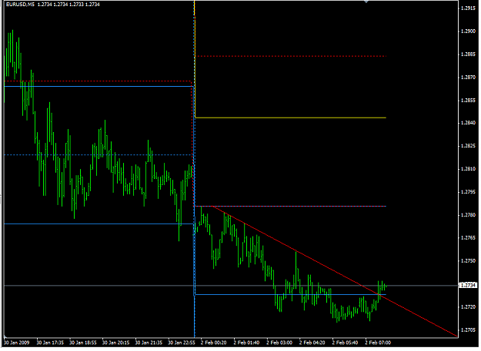Click the 2 Feb 03:00 time label
The height and width of the screenshot is (351, 481).
279,343
